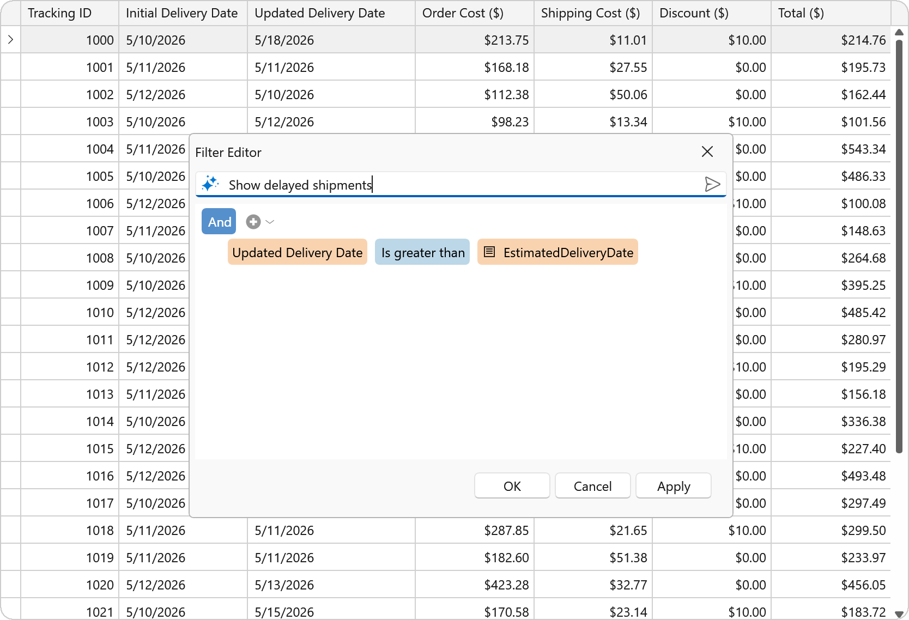Select Tracking ID cell 1019

coord(70,557)
